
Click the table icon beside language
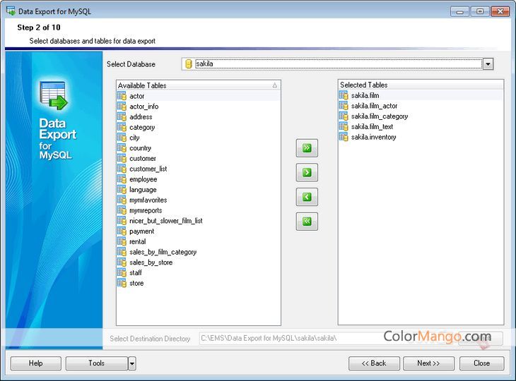[122, 190]
